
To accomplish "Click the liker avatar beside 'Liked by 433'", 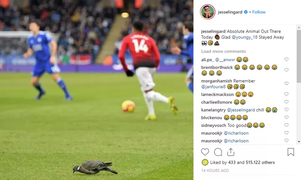I will click(205, 162).
